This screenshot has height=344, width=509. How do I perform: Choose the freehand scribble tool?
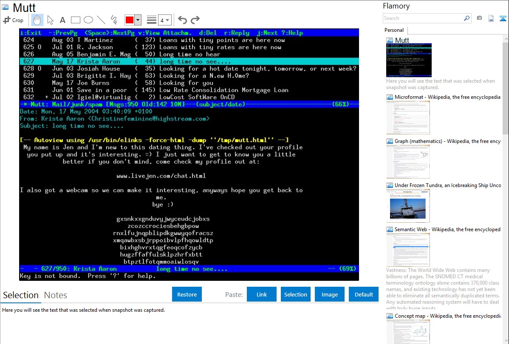coord(114,20)
